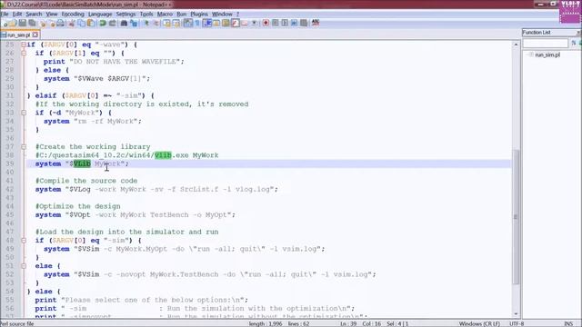Collapse the fold marker at line 51
The image size is (582, 327).
pyautogui.click(x=24, y=266)
